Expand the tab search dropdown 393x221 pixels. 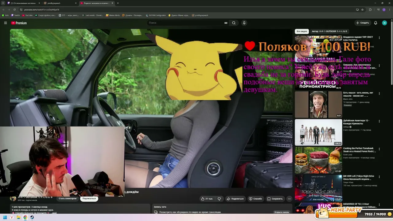tap(3, 3)
